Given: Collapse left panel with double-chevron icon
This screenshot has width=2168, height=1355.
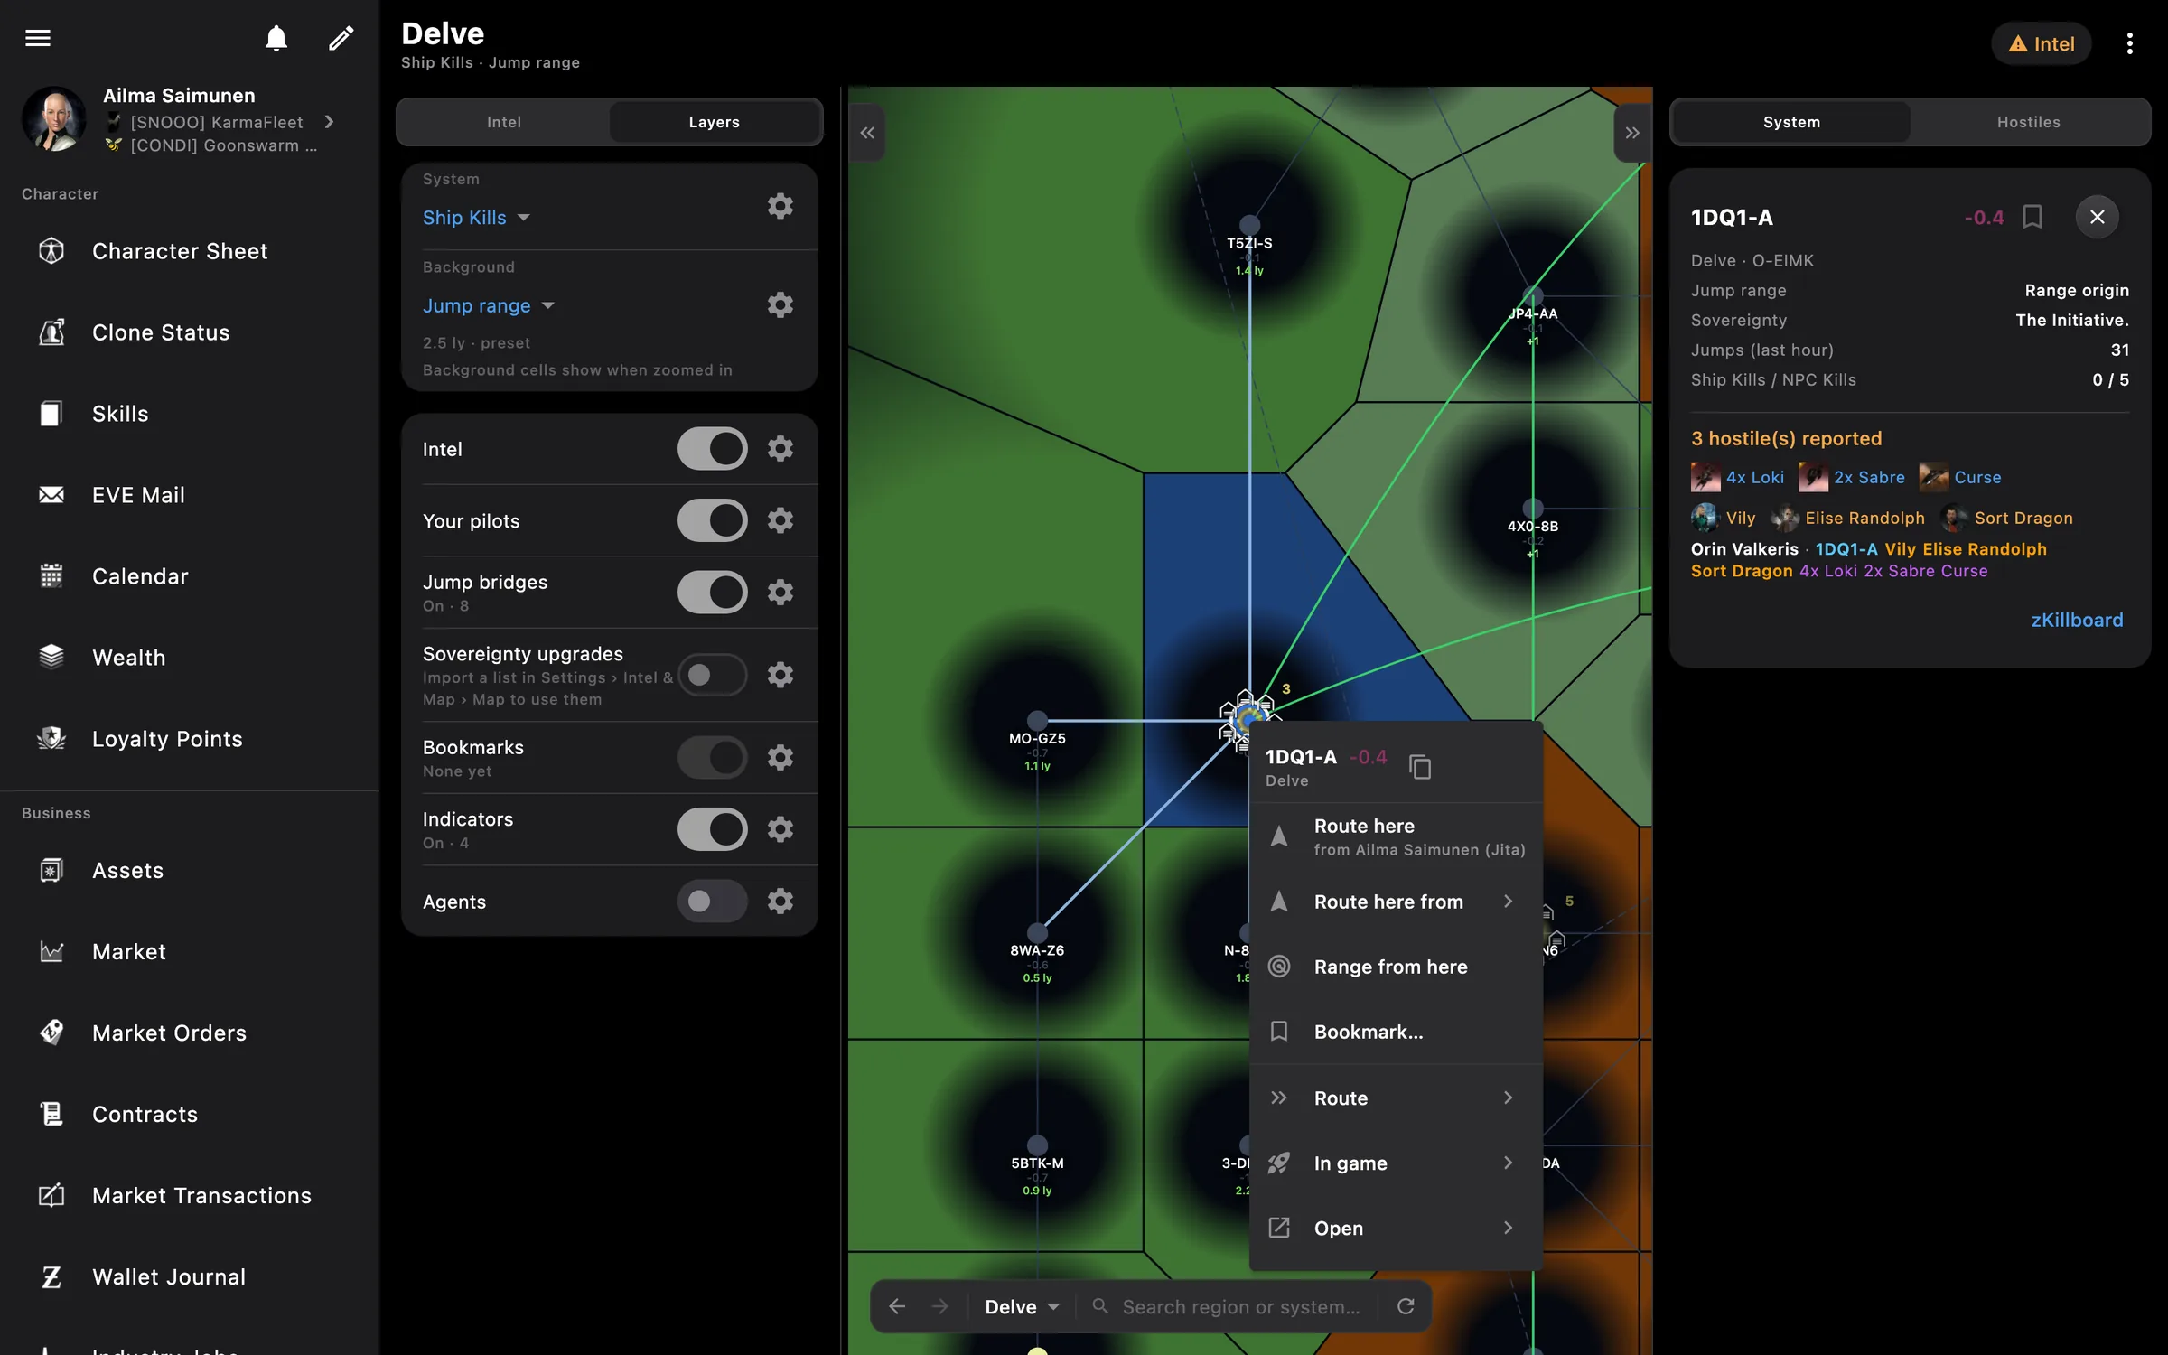Looking at the screenshot, I should click(867, 133).
